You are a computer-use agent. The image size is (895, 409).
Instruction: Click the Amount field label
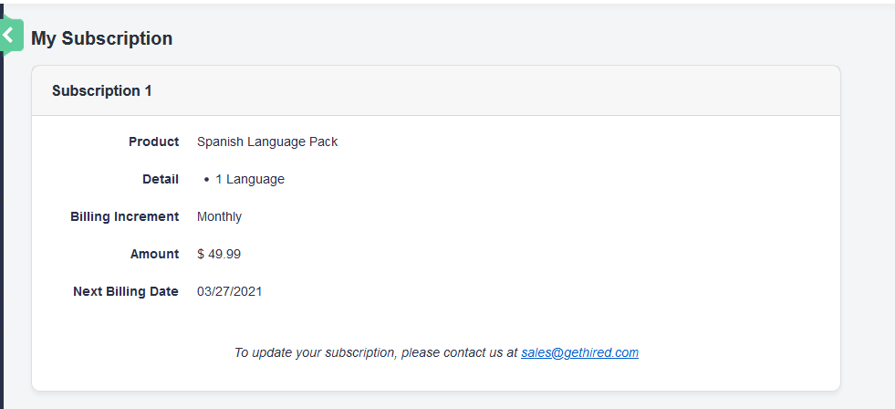154,254
